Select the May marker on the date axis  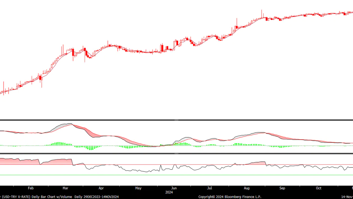(x=138, y=188)
